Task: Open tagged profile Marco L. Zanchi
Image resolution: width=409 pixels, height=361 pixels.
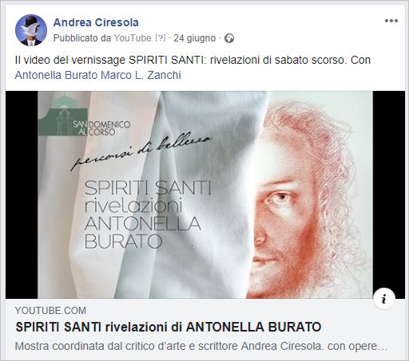Action: pos(141,75)
